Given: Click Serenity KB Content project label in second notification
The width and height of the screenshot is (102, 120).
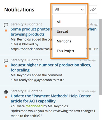Looking at the screenshot, I should [26, 60].
